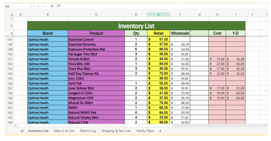Click the Inventory List title cell
The height and width of the screenshot is (141, 271).
pos(136,26)
